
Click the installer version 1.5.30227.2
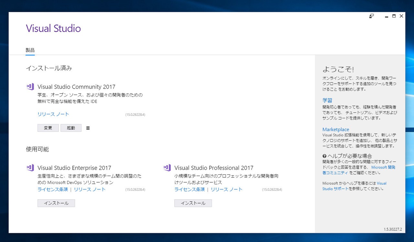click(393, 229)
